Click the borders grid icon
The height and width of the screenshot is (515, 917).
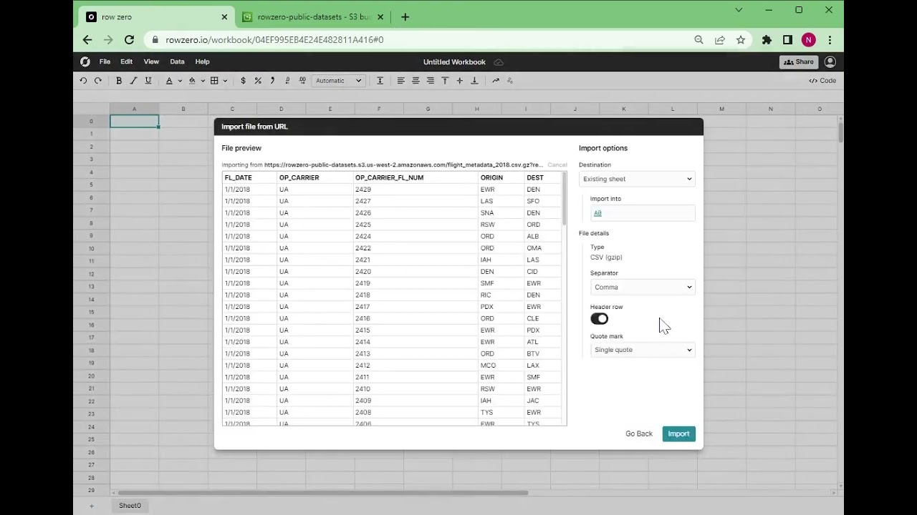[x=214, y=81]
